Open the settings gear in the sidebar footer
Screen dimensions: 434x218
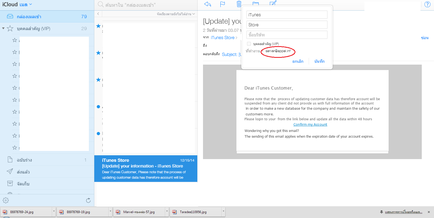pyautogui.click(x=6, y=200)
